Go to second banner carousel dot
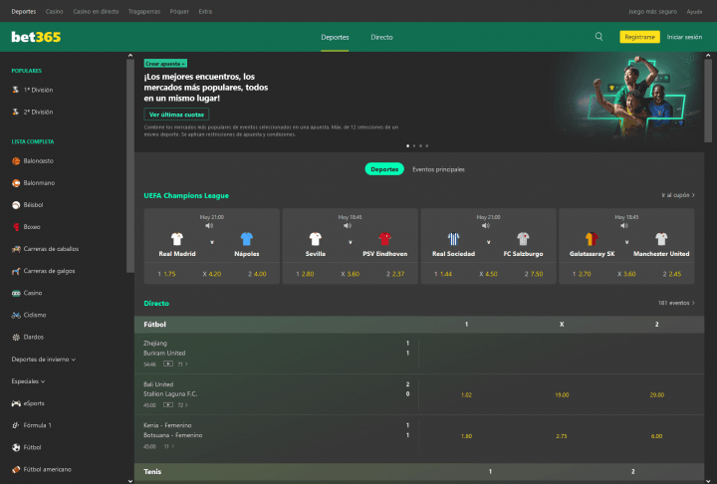This screenshot has width=717, height=484. coord(414,146)
